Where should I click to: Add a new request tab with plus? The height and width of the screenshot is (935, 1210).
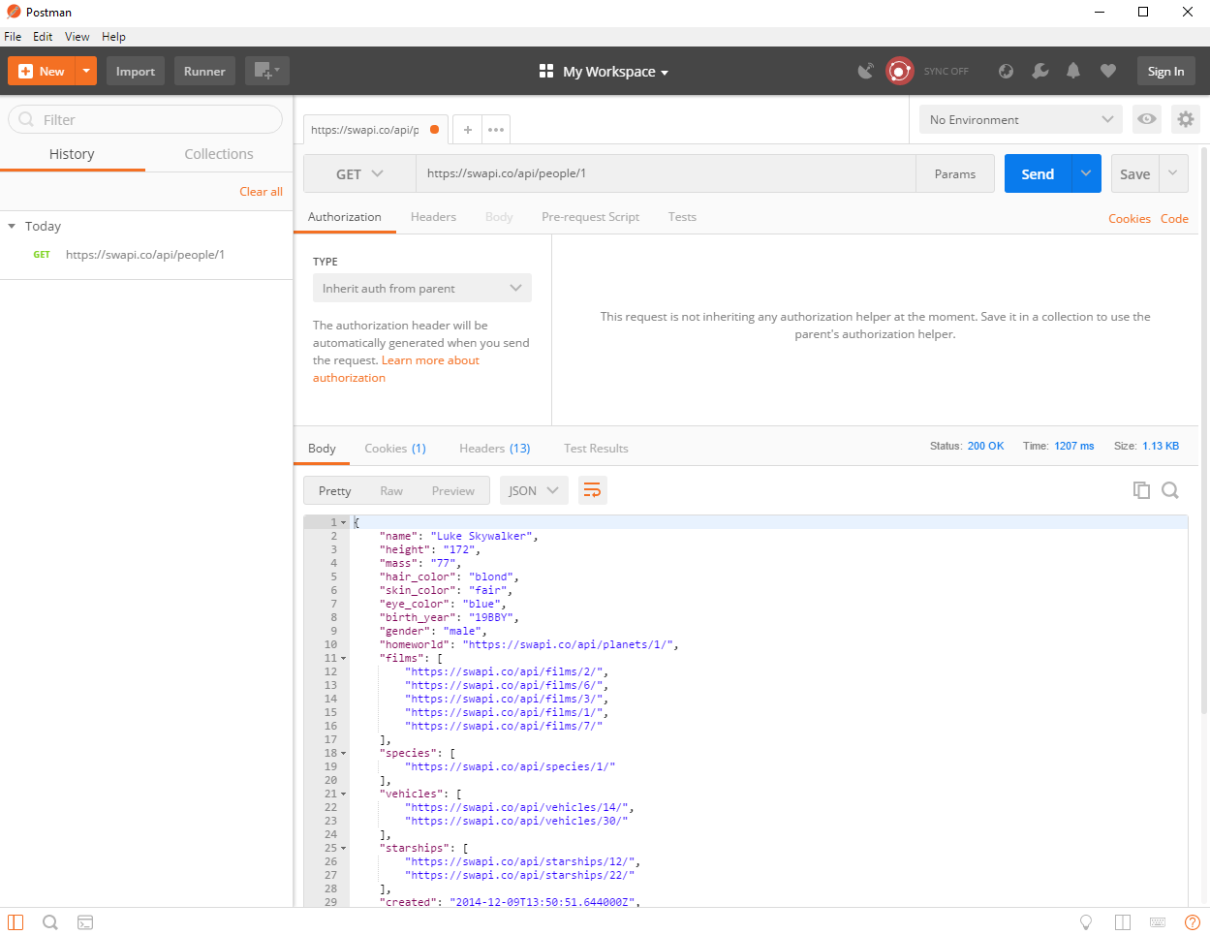467,130
